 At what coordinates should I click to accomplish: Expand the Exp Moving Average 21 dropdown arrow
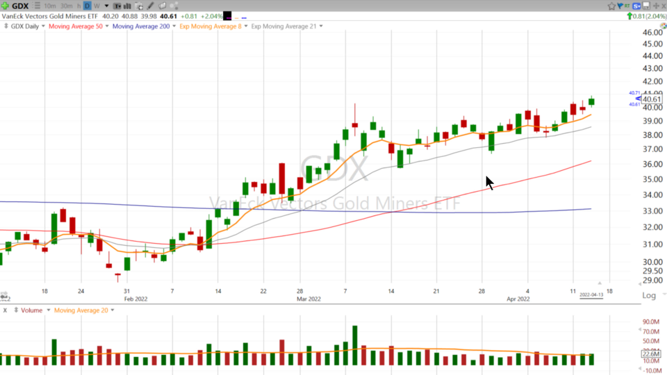pyautogui.click(x=321, y=26)
